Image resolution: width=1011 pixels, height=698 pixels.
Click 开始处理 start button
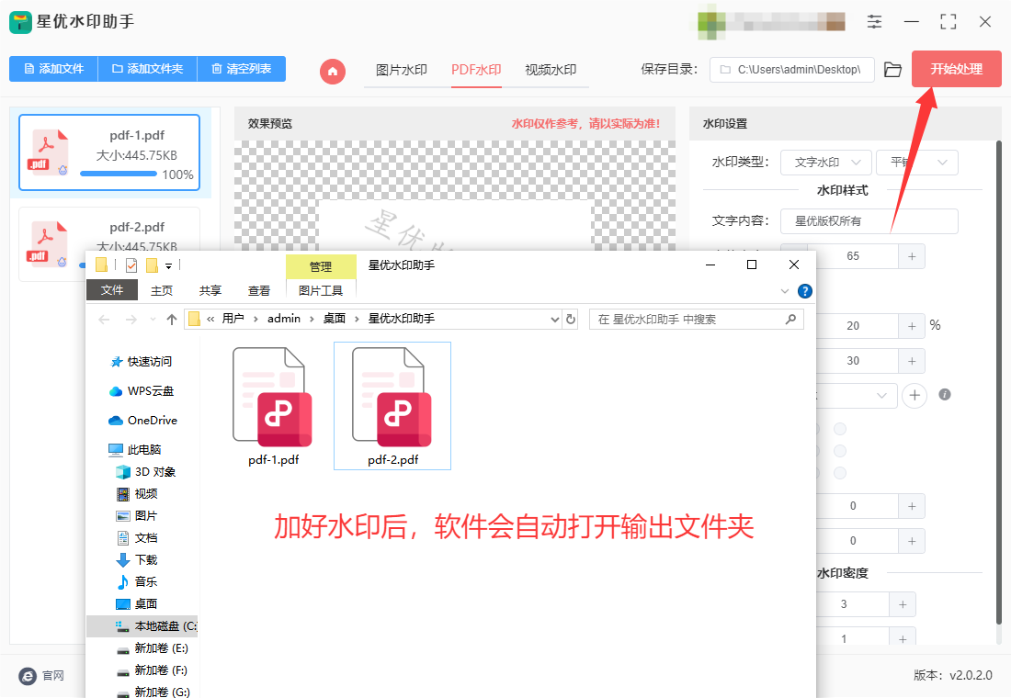[956, 69]
